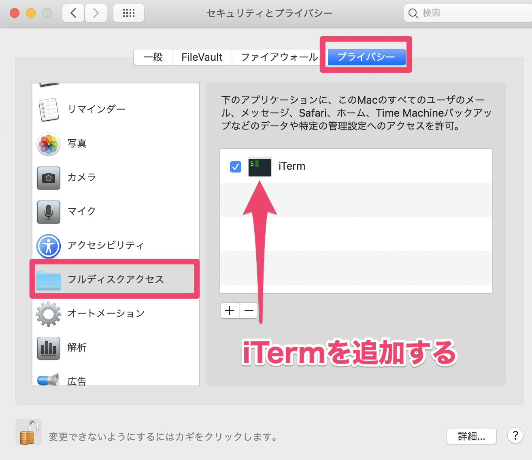Click the Photos (写真) pinwheel icon
Viewport: 532px width, 460px height.
click(49, 144)
